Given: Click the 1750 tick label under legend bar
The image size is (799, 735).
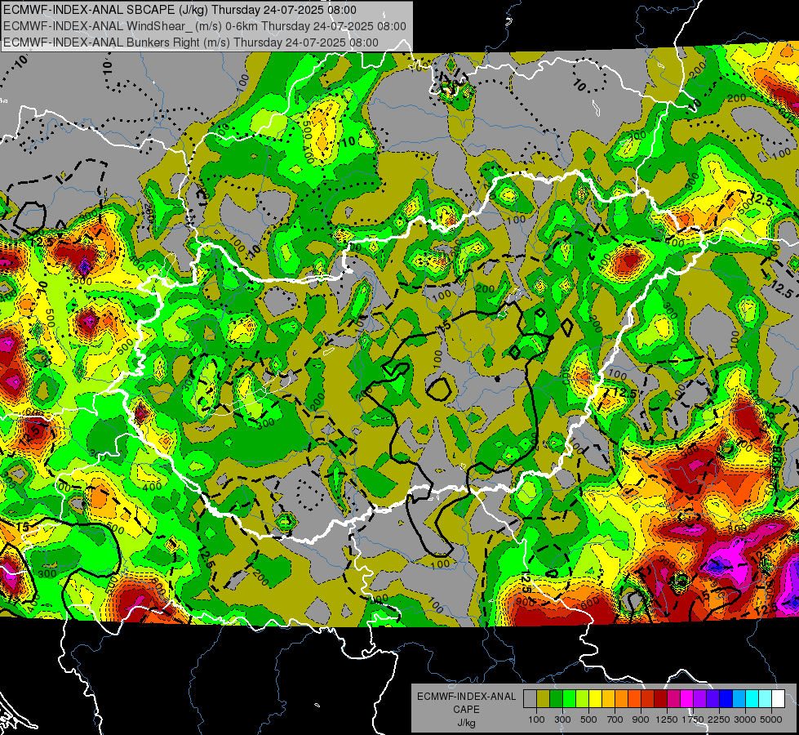Looking at the screenshot, I should click(x=694, y=719).
